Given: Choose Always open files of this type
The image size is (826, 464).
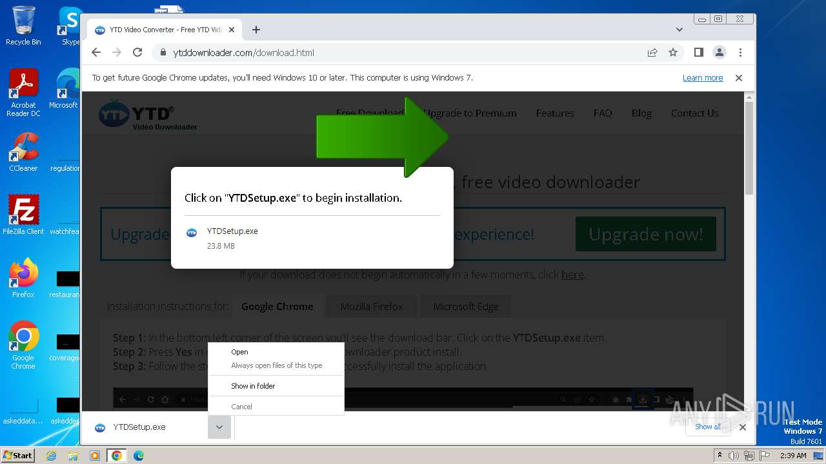Looking at the screenshot, I should pyautogui.click(x=276, y=365).
